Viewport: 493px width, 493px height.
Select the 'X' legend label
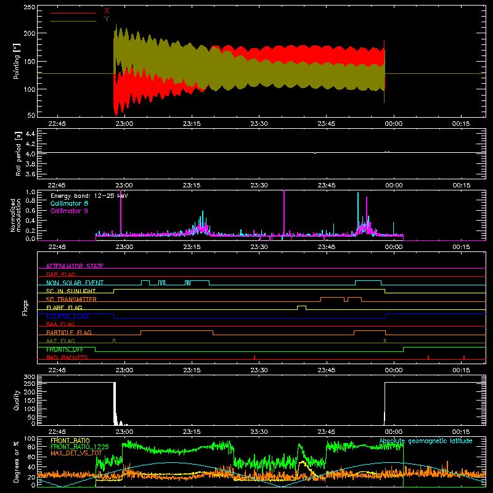click(107, 11)
